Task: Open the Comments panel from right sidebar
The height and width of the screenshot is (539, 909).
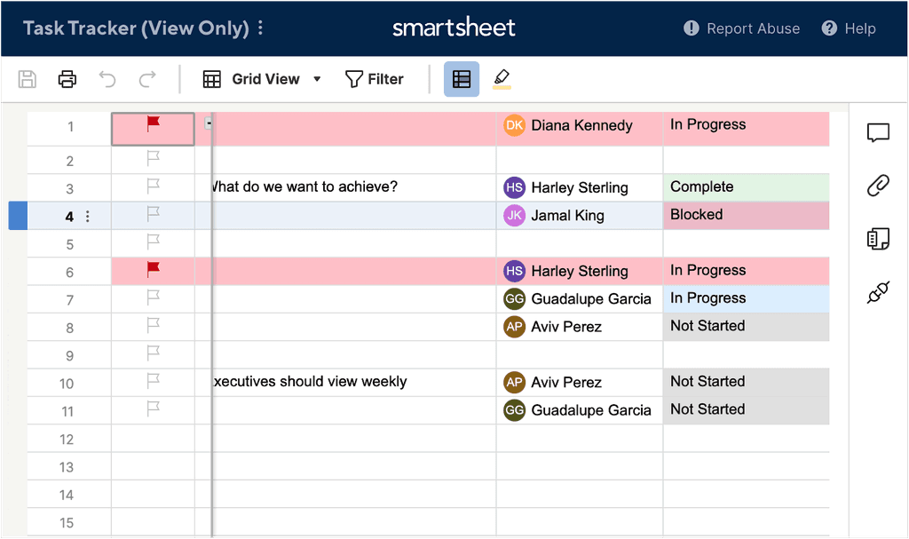Action: coord(878,131)
